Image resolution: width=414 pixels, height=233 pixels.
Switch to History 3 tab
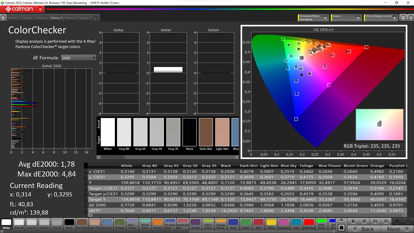tap(42, 18)
